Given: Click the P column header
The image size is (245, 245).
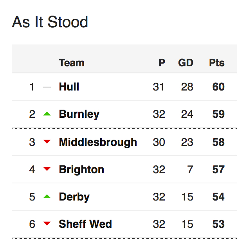Looking at the screenshot, I should 162,63.
